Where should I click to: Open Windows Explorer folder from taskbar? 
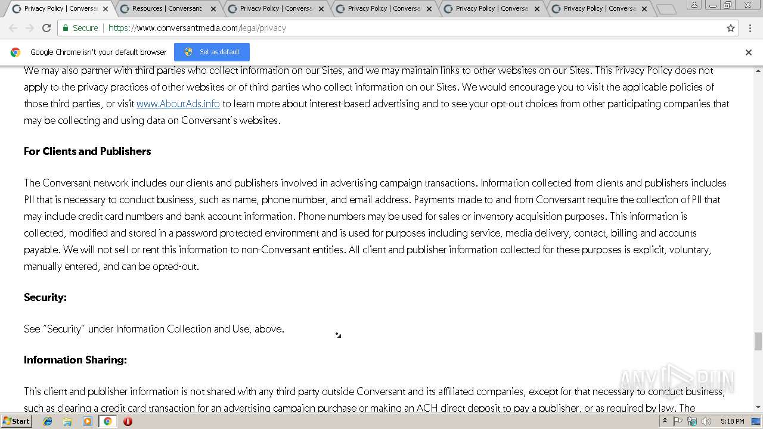pos(67,421)
